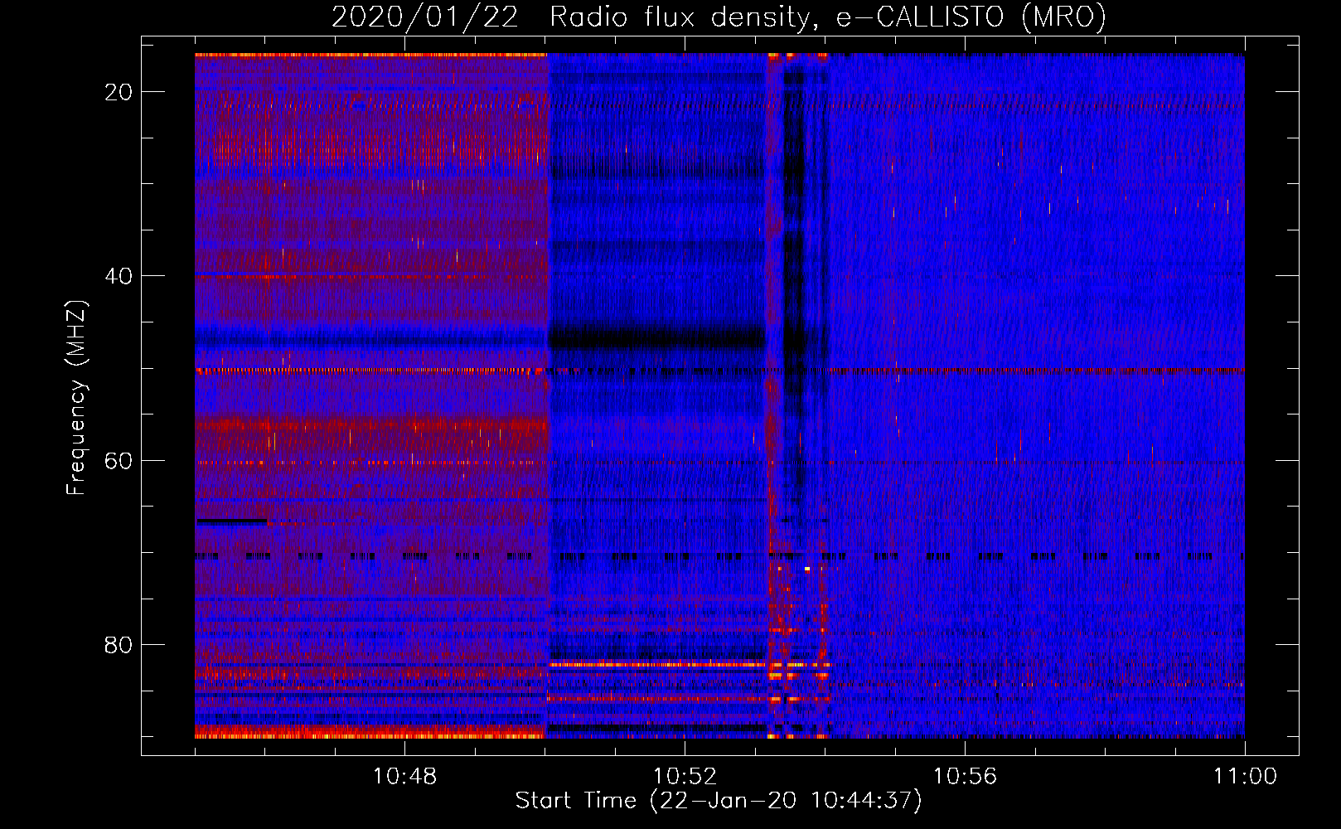1341x829 pixels.
Task: Click the 'Start Time (22-Jan-20 10:44:37)' axis label
Action: pyautogui.click(x=719, y=801)
